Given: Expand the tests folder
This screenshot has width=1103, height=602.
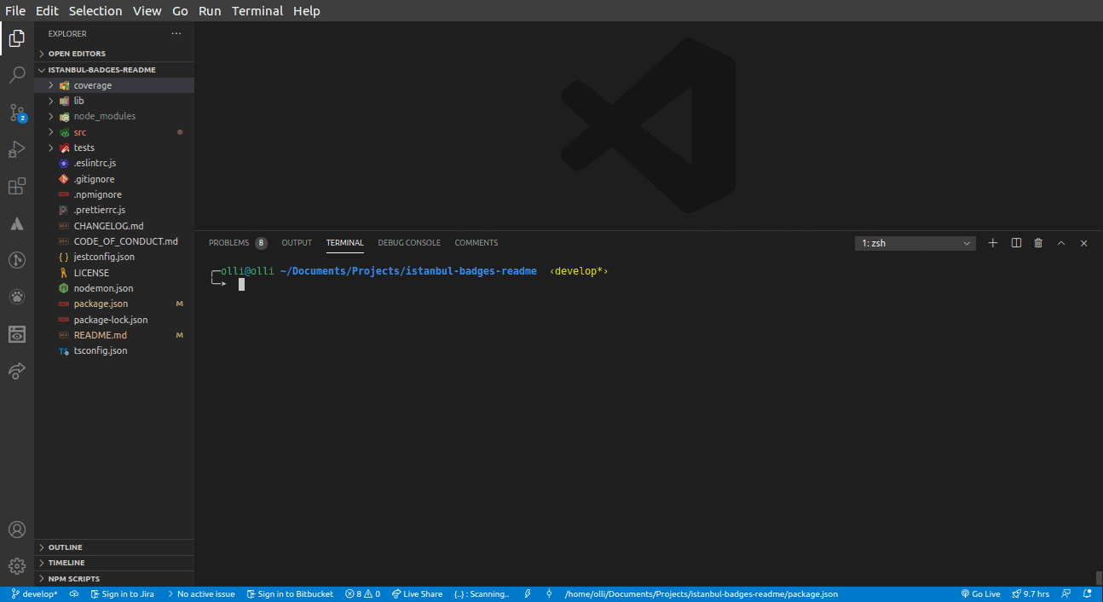Looking at the screenshot, I should tap(114, 148).
